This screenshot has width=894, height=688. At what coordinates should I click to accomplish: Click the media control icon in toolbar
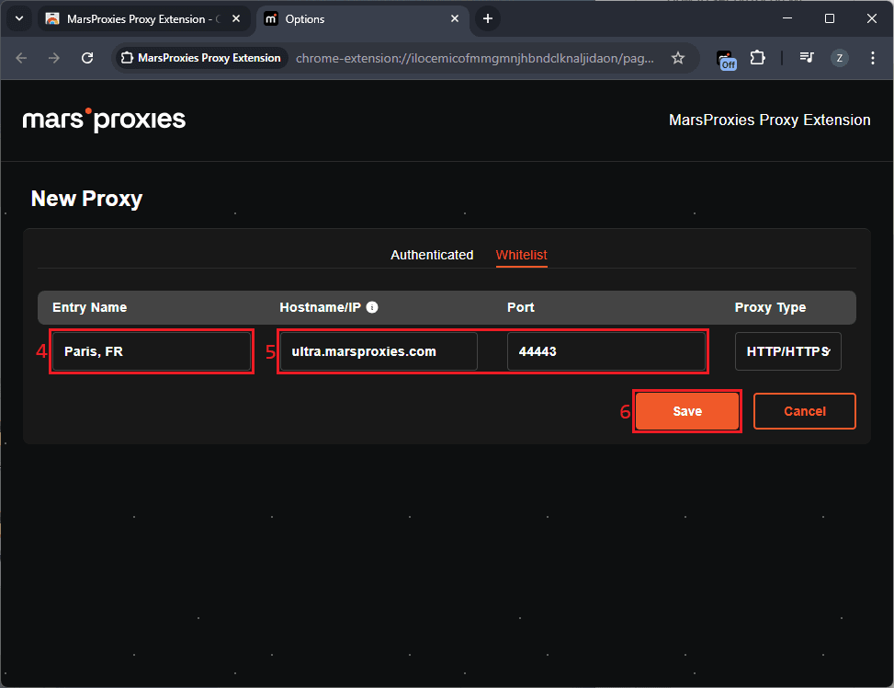(x=807, y=58)
